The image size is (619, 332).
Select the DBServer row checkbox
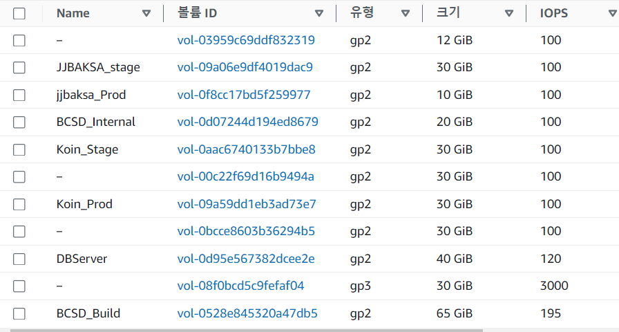point(19,259)
